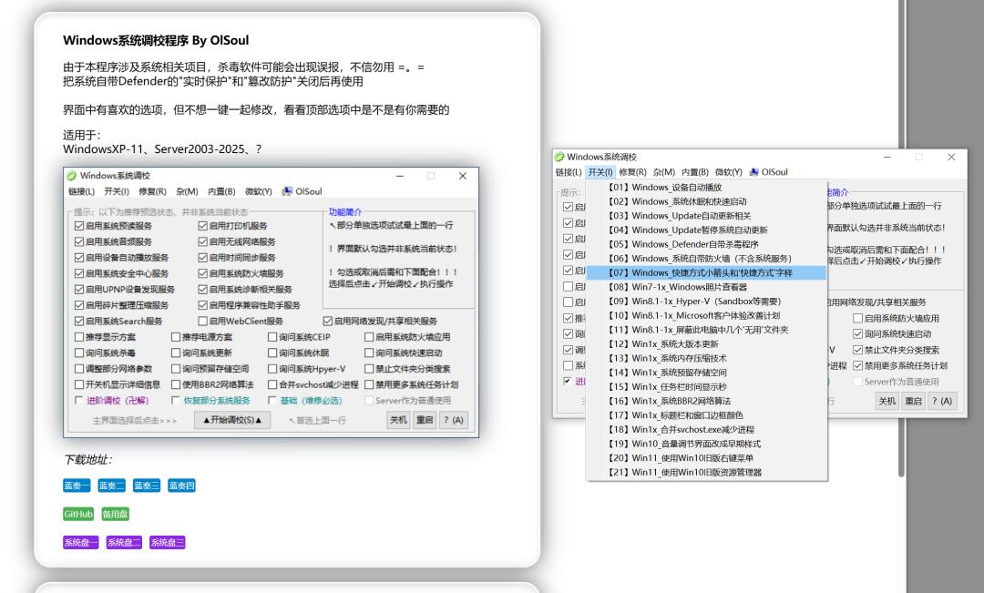Screen dimensions: 984x593
Task: Open the 内置(B) menu
Action: 695,172
